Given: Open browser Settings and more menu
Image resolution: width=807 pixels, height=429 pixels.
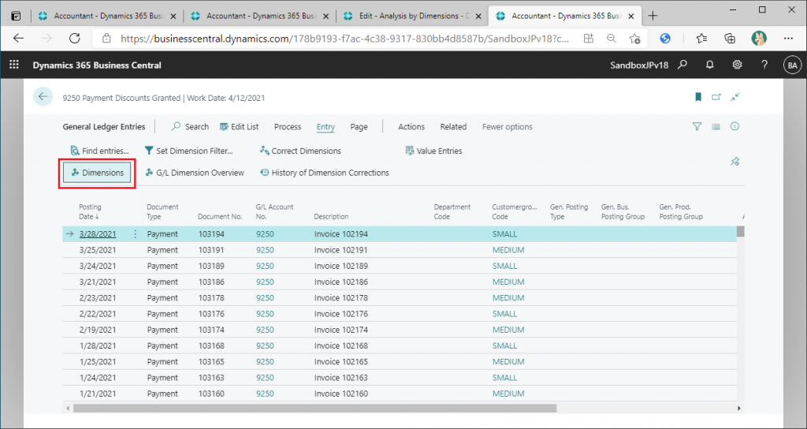Looking at the screenshot, I should coord(788,38).
